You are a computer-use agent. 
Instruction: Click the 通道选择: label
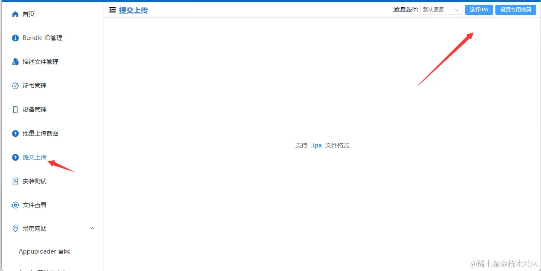(405, 10)
